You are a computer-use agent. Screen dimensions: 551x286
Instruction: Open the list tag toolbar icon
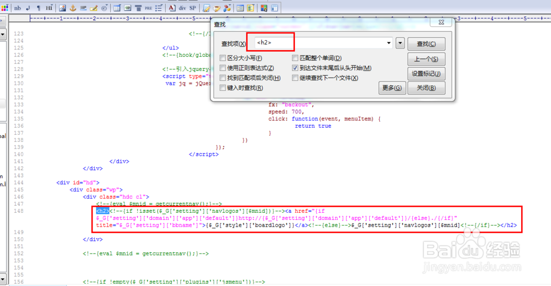159,8
